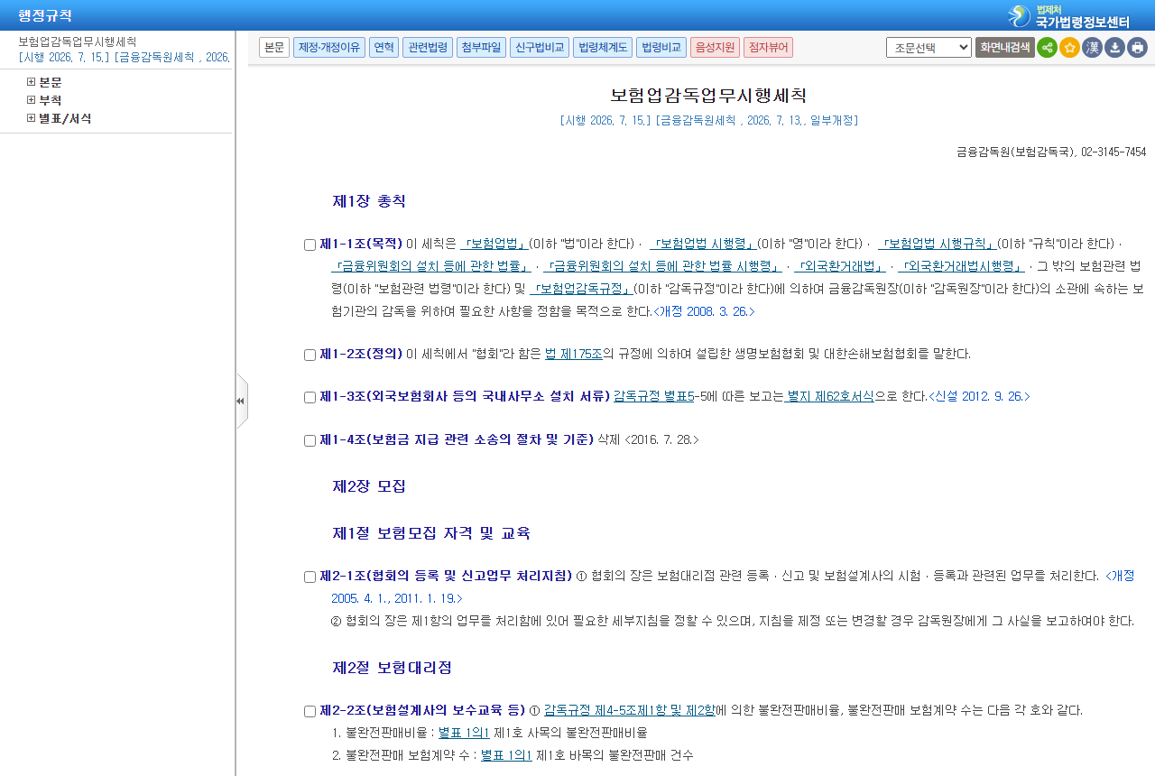Screen dimensions: 1155x776
Task: Open 별표 1의1 link in 불완전판매 보험계약 수 line
Action: [506, 755]
